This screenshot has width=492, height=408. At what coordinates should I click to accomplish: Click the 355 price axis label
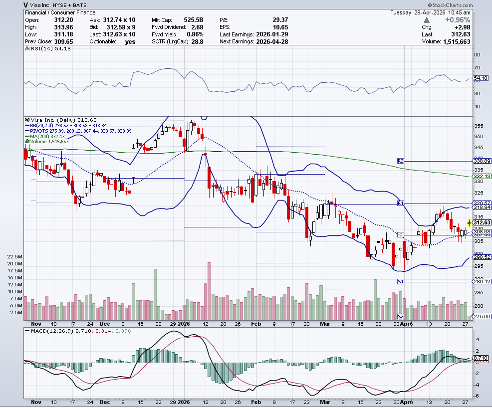479,126
